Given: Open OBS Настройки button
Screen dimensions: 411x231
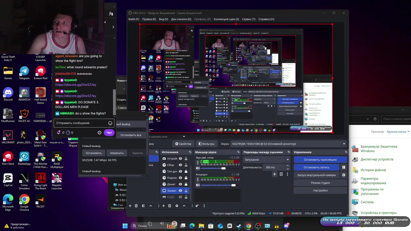Looking at the screenshot, I should point(320,190).
